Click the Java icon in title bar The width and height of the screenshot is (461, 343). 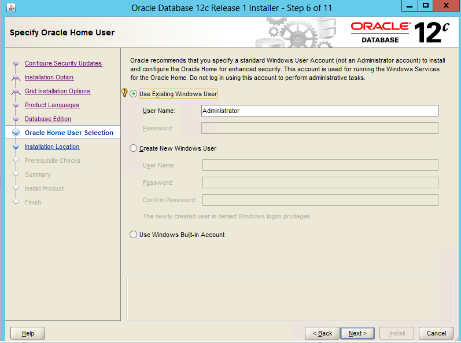(12, 8)
